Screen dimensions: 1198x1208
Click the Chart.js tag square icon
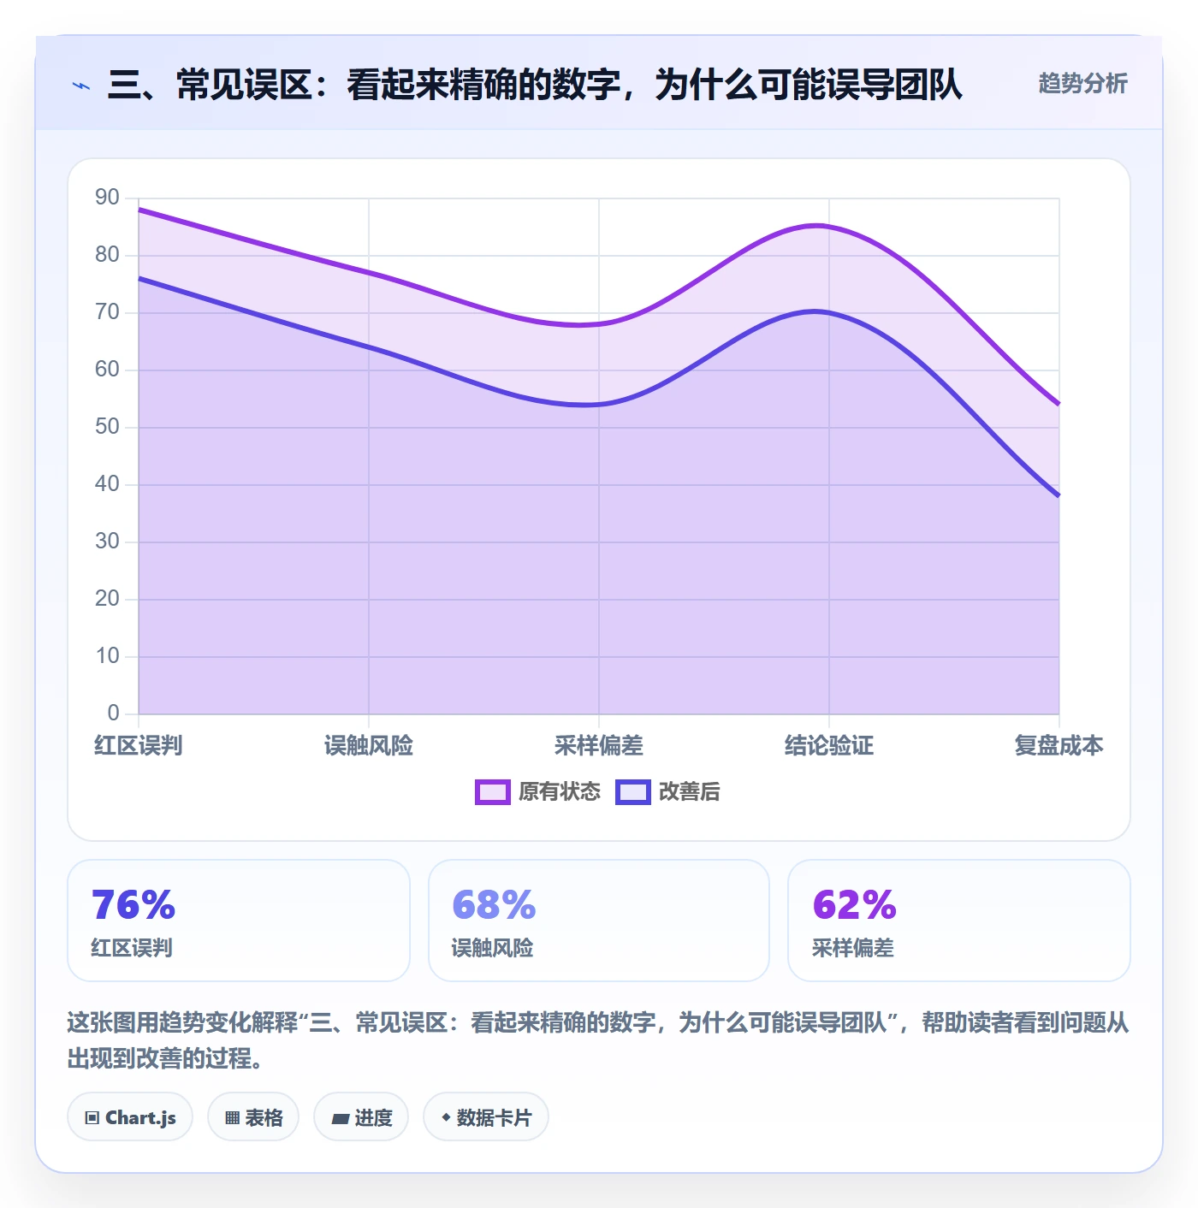pyautogui.click(x=92, y=1117)
